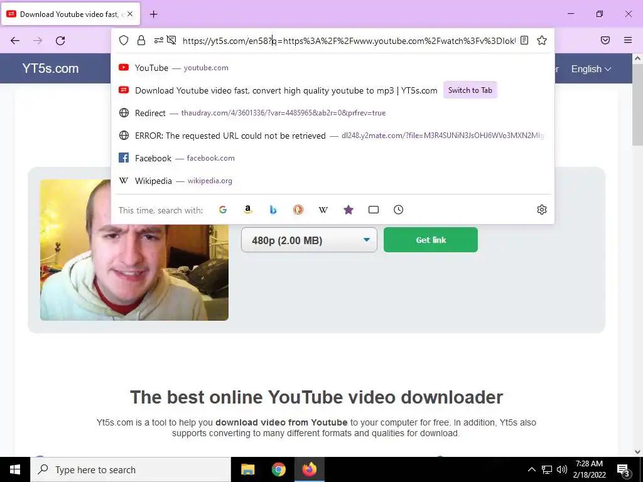Image resolution: width=643 pixels, height=482 pixels.
Task: Click the video thumbnail preview
Action: coord(134,250)
